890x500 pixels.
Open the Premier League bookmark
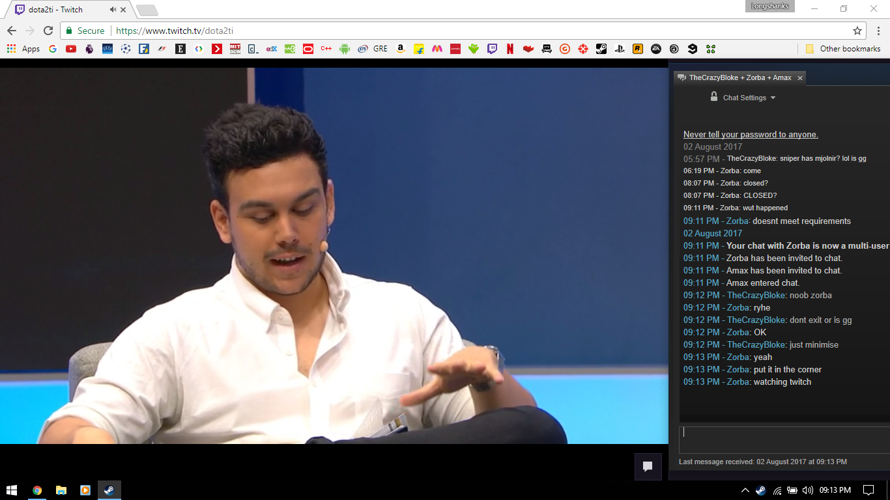pyautogui.click(x=89, y=49)
